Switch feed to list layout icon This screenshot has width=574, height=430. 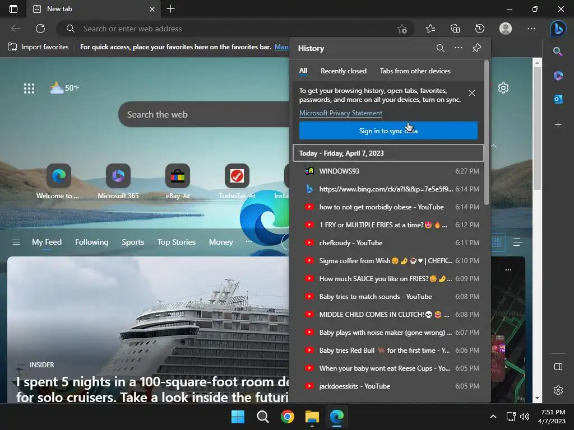[517, 242]
